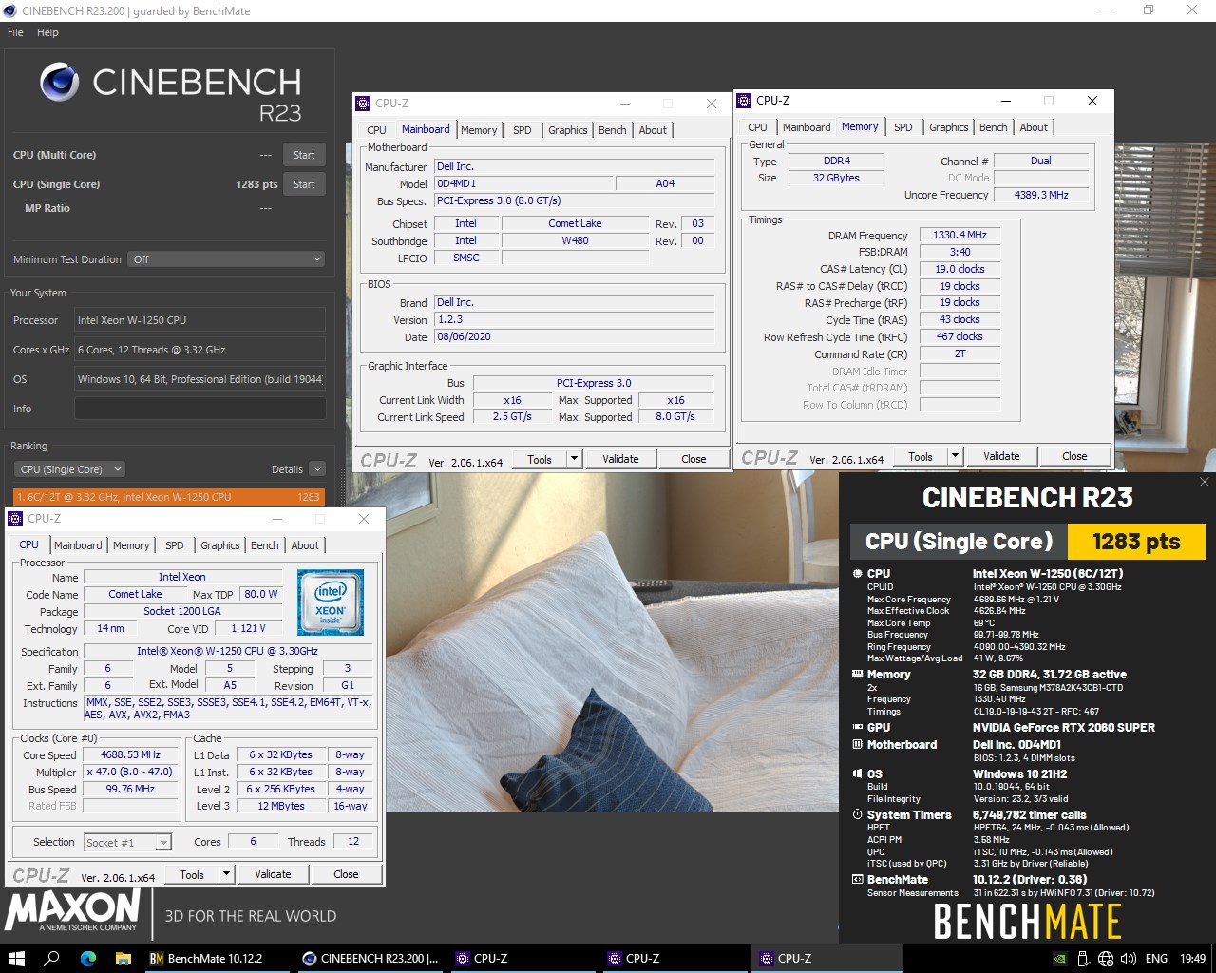Screen dimensions: 1216x973
Task: Select Memory tab in CPU-Z CPU window
Action: [x=131, y=545]
